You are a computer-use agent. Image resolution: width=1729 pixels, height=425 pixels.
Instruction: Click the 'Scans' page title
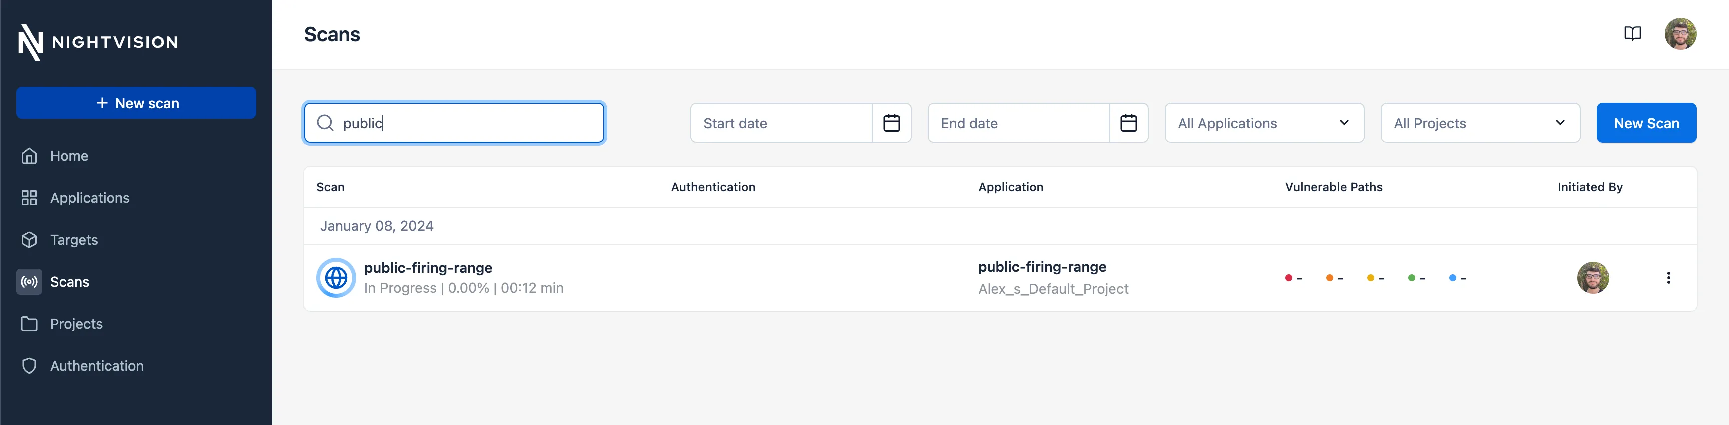tap(332, 35)
